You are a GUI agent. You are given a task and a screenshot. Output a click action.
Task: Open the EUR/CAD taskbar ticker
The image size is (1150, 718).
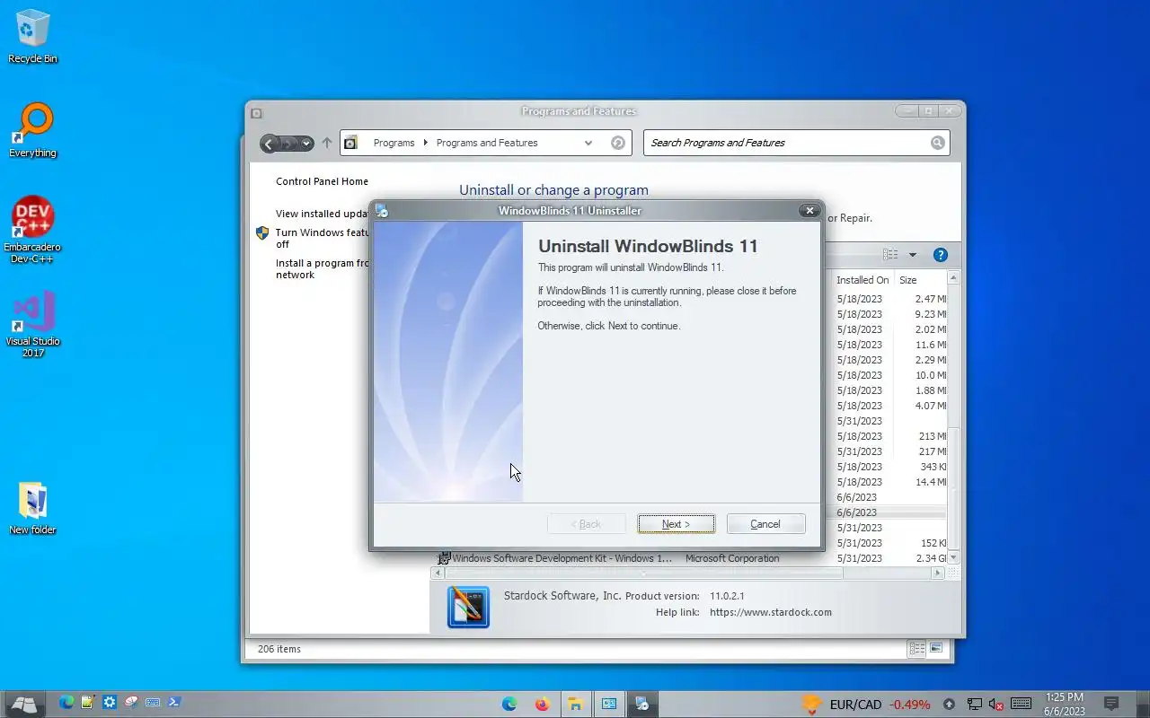866,705
